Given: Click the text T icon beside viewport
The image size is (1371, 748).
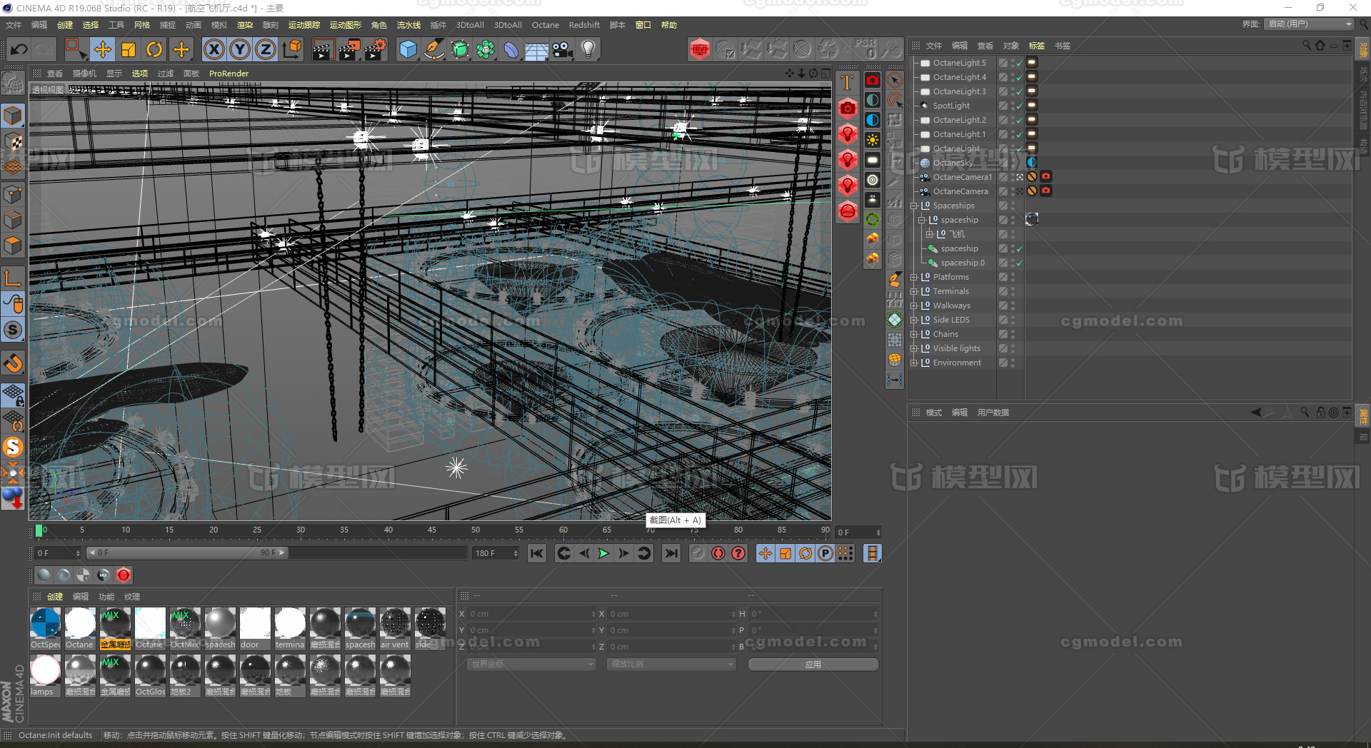Looking at the screenshot, I should (x=848, y=83).
